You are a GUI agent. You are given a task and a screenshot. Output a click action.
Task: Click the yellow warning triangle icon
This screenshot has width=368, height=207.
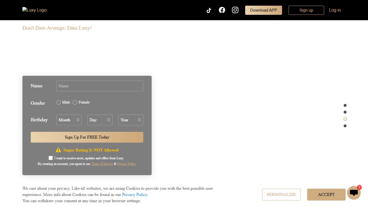[58, 150]
